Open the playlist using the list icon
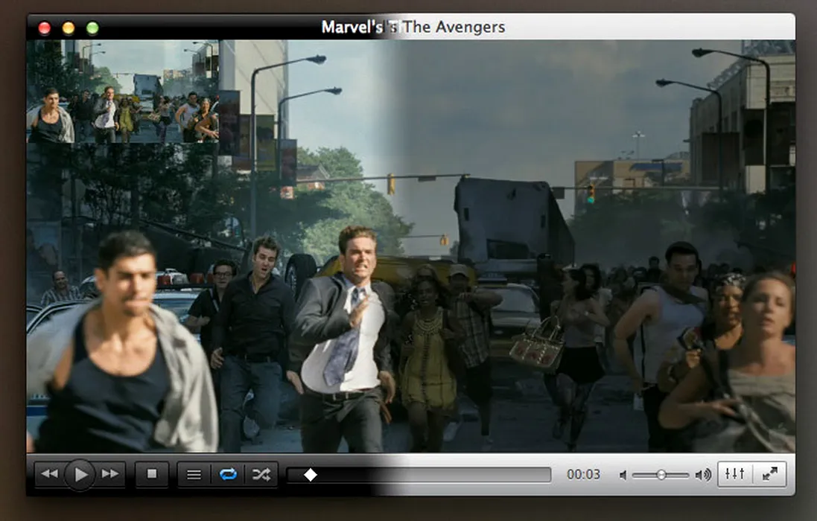This screenshot has width=817, height=521. click(x=194, y=475)
